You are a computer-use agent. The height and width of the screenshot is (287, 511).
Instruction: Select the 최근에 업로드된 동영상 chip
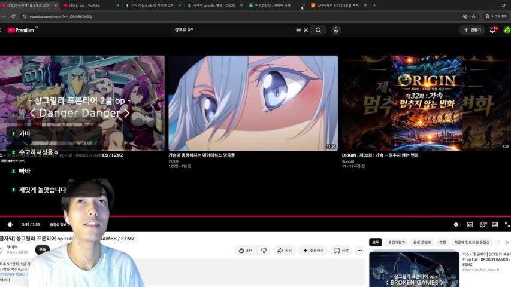coord(472,242)
